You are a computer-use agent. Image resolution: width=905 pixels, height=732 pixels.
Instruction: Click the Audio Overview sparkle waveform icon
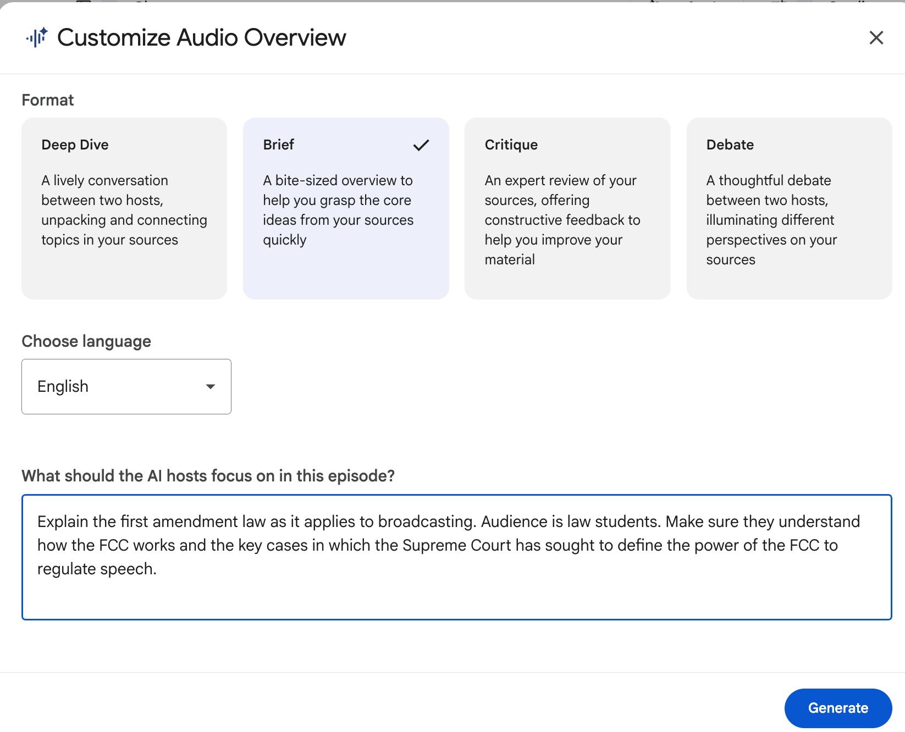pos(37,37)
